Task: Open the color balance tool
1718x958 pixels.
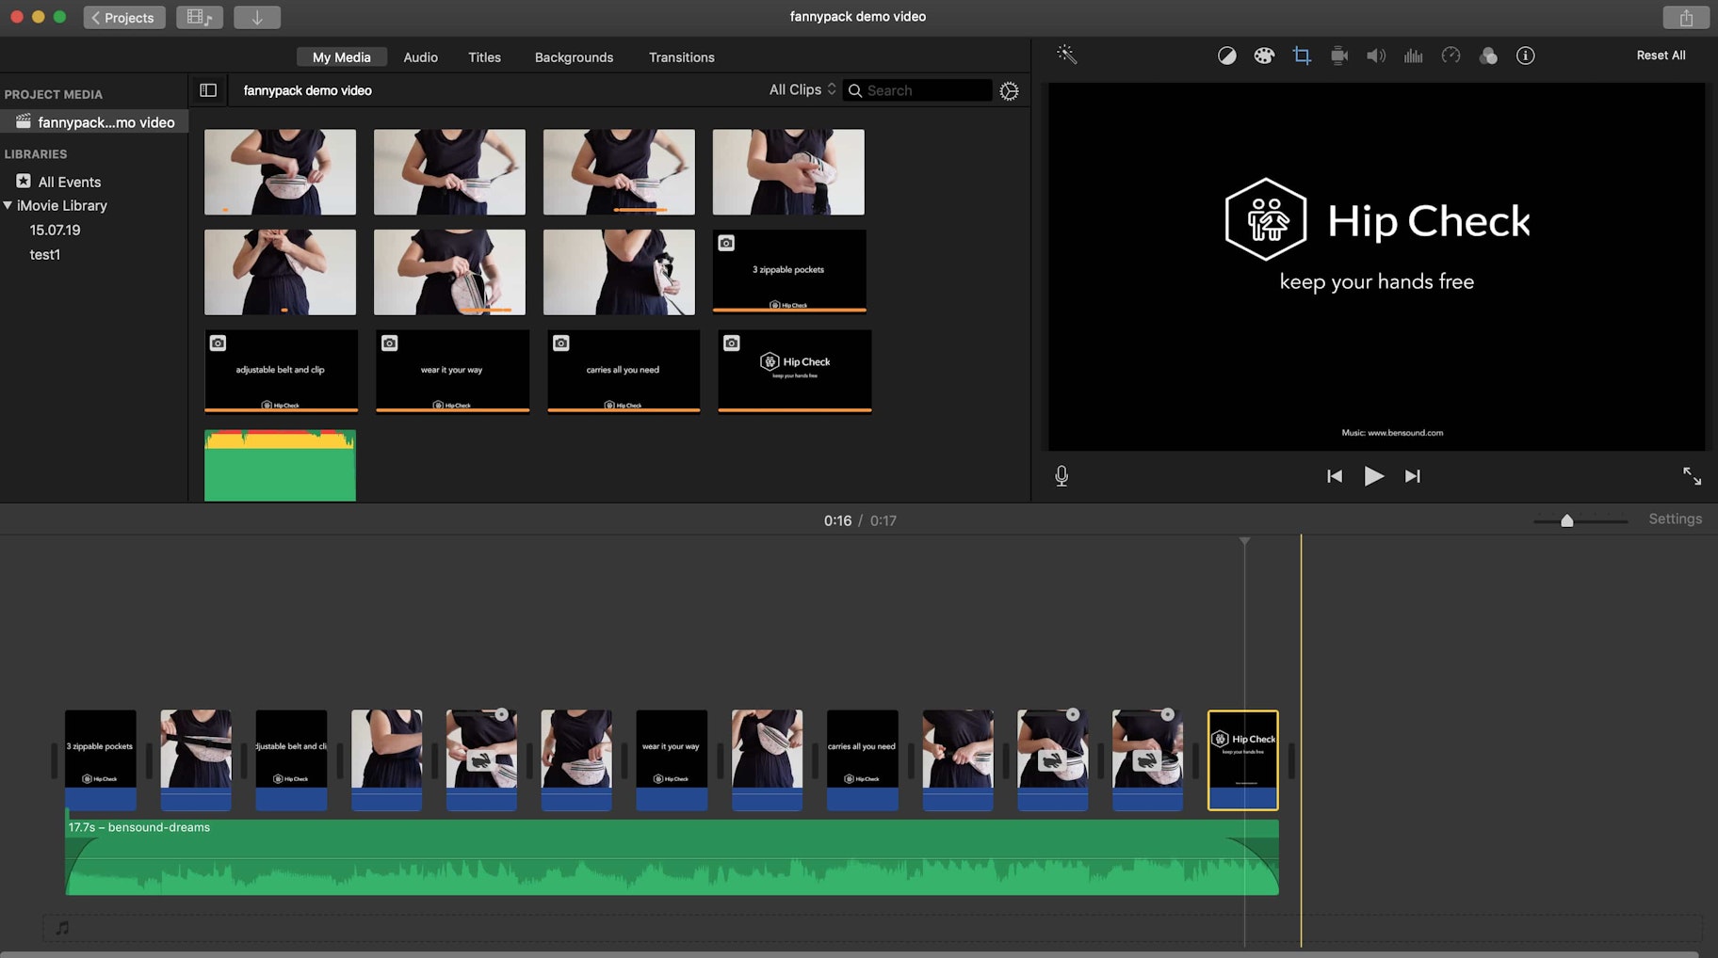Action: click(1226, 56)
